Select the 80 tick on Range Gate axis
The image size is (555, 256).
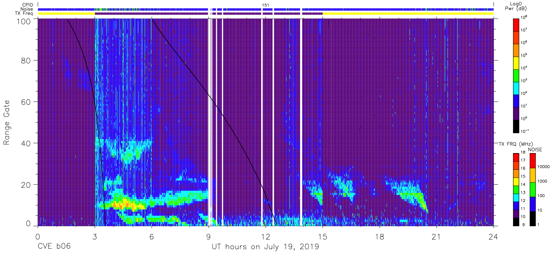25,61
